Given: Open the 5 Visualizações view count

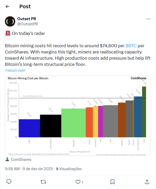Looking at the screenshot, I should coord(69,169).
